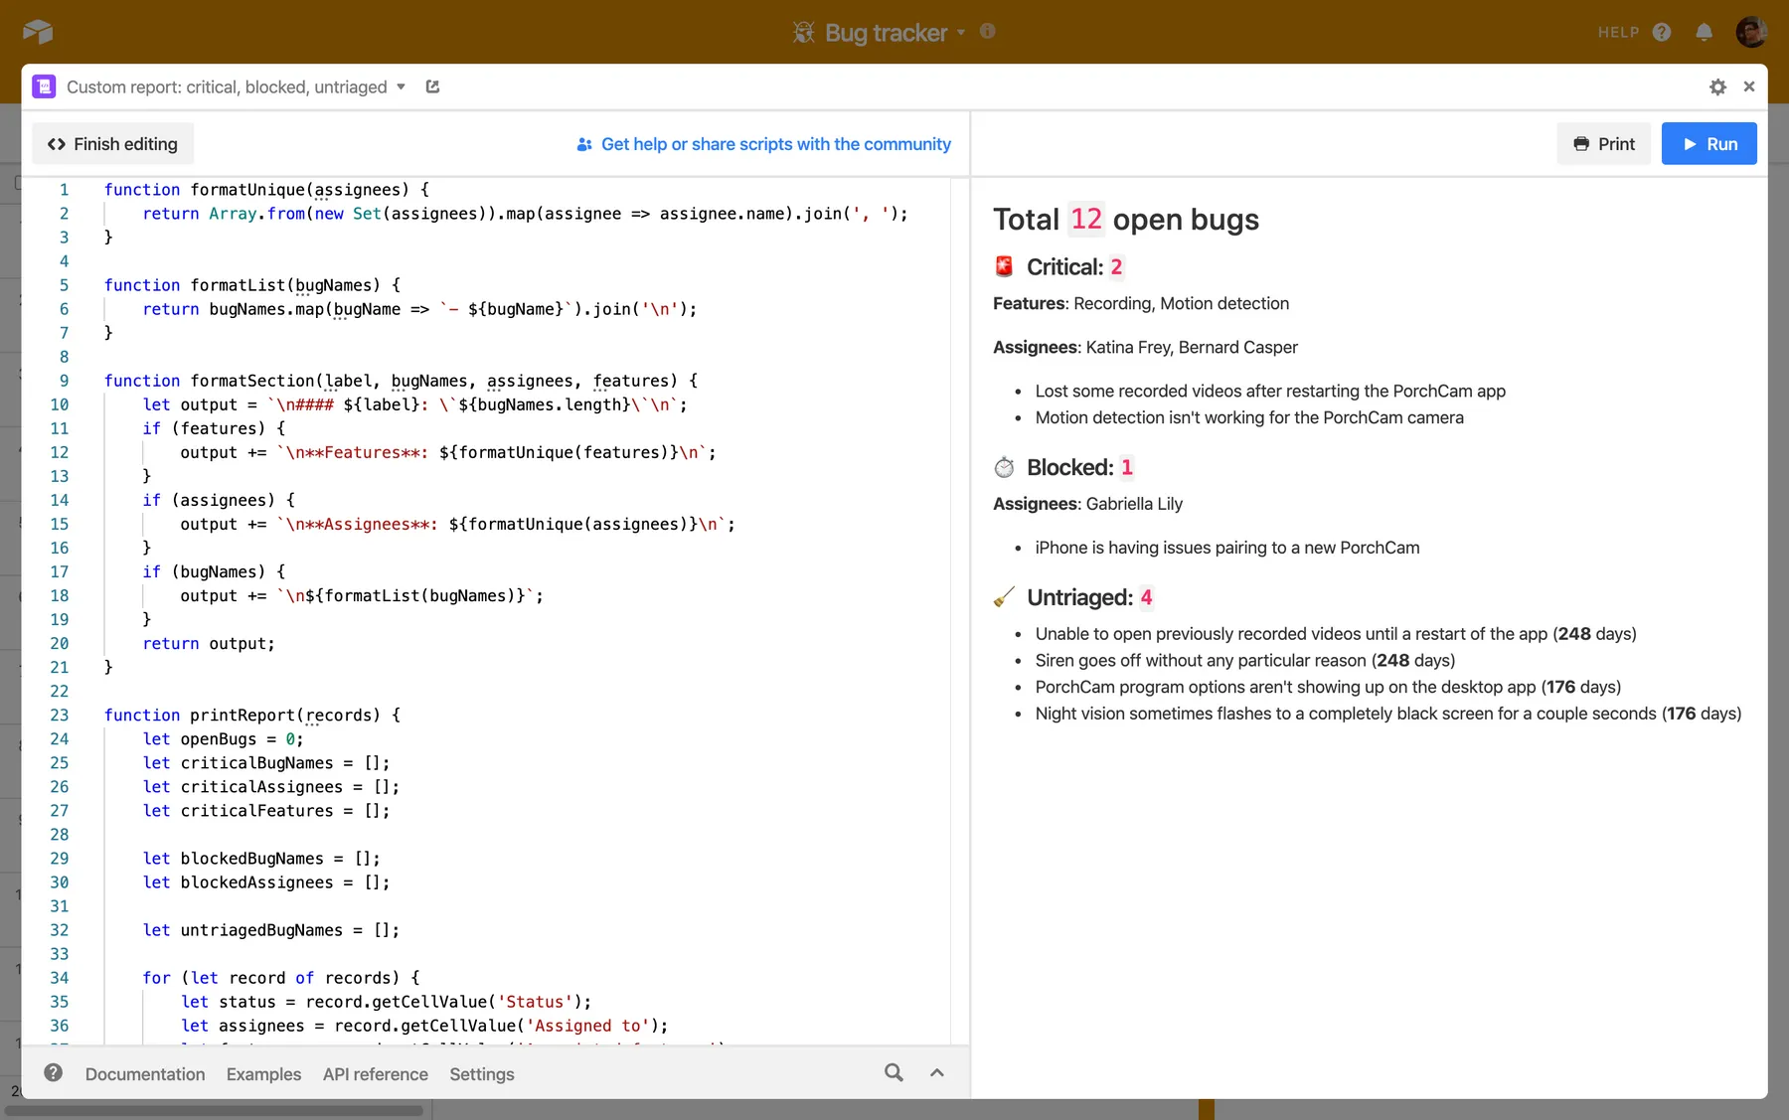The height and width of the screenshot is (1120, 1789).
Task: Click Finish editing button
Action: [112, 144]
